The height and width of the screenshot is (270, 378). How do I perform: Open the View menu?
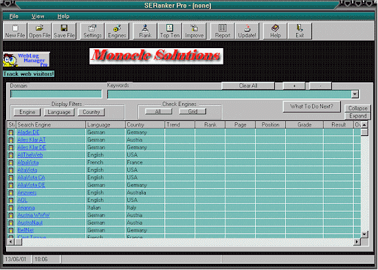[38, 16]
